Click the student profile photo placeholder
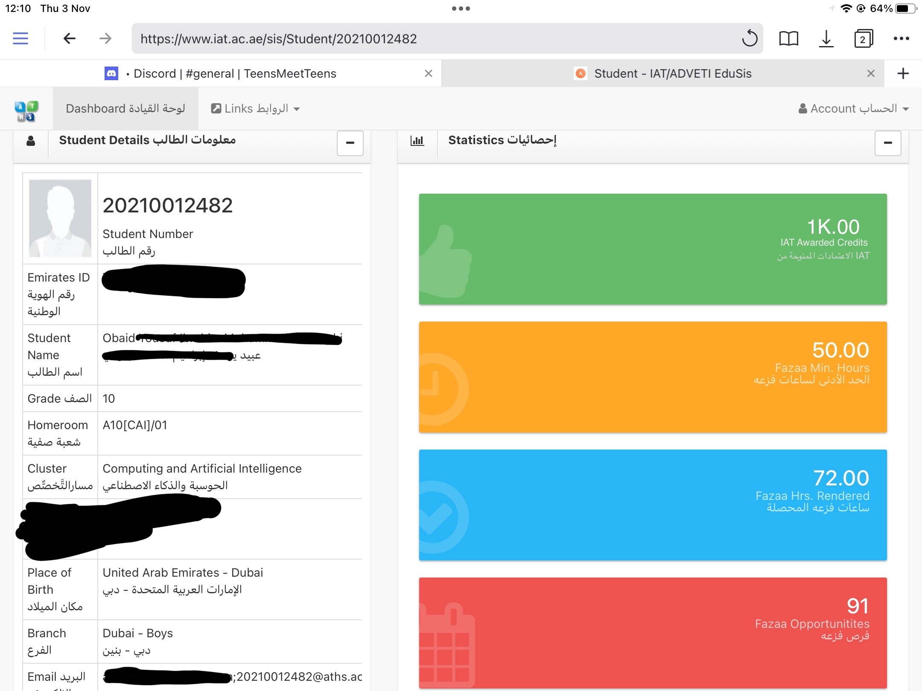922x691 pixels. (x=60, y=218)
